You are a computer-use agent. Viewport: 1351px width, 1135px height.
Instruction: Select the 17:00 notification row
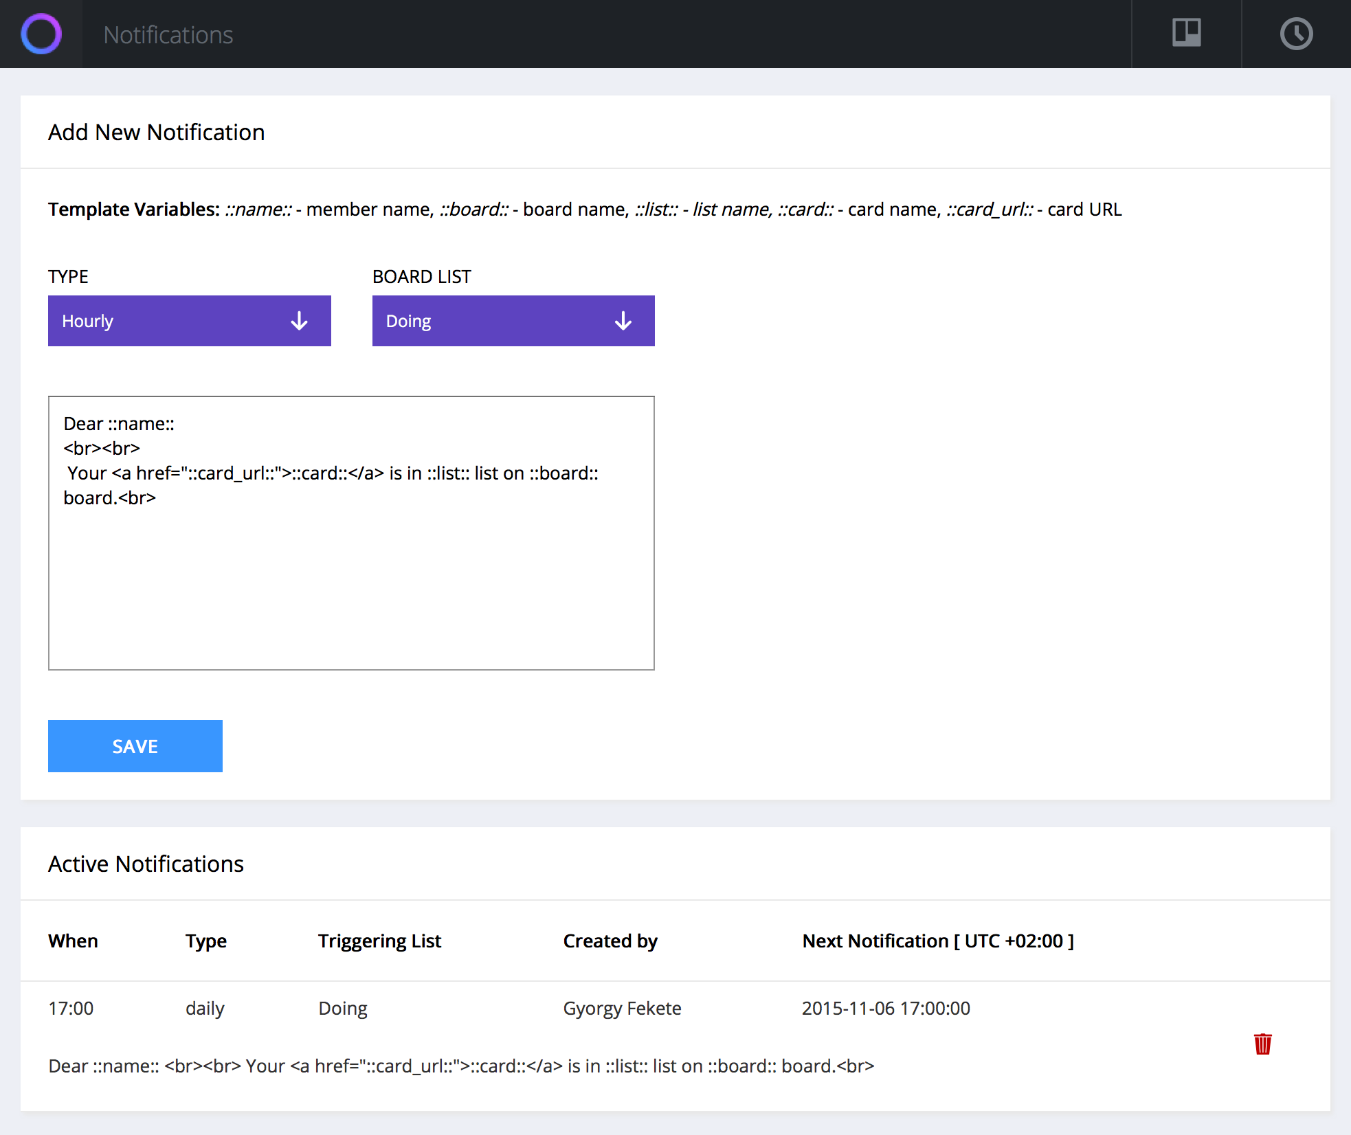pyautogui.click(x=71, y=1008)
